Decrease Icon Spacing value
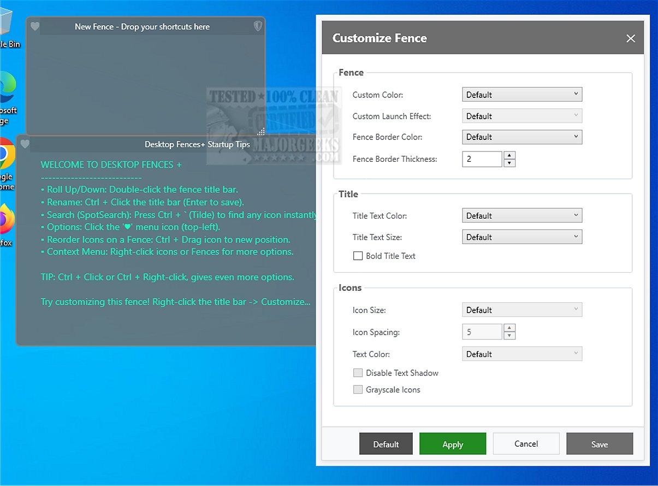 click(x=509, y=336)
